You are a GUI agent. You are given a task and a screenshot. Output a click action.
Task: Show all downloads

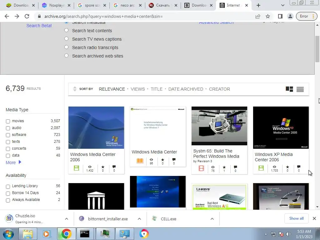pyautogui.click(x=296, y=218)
